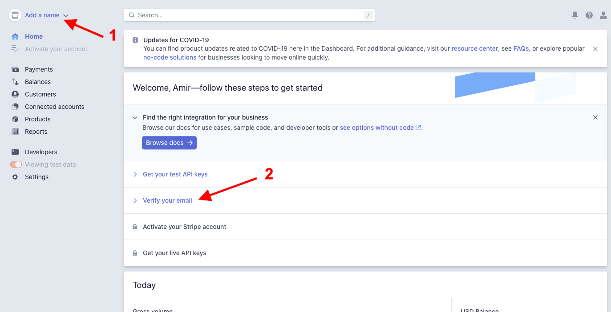The height and width of the screenshot is (312, 611).
Task: Click the Reports chart icon
Action: (x=15, y=132)
